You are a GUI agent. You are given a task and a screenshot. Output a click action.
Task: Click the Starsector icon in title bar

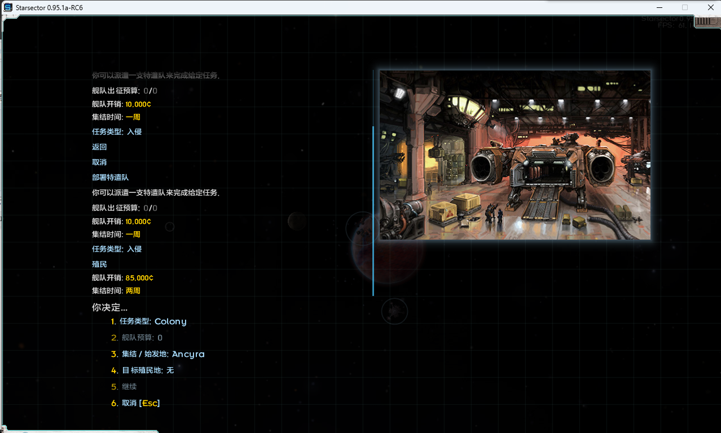(x=8, y=7)
